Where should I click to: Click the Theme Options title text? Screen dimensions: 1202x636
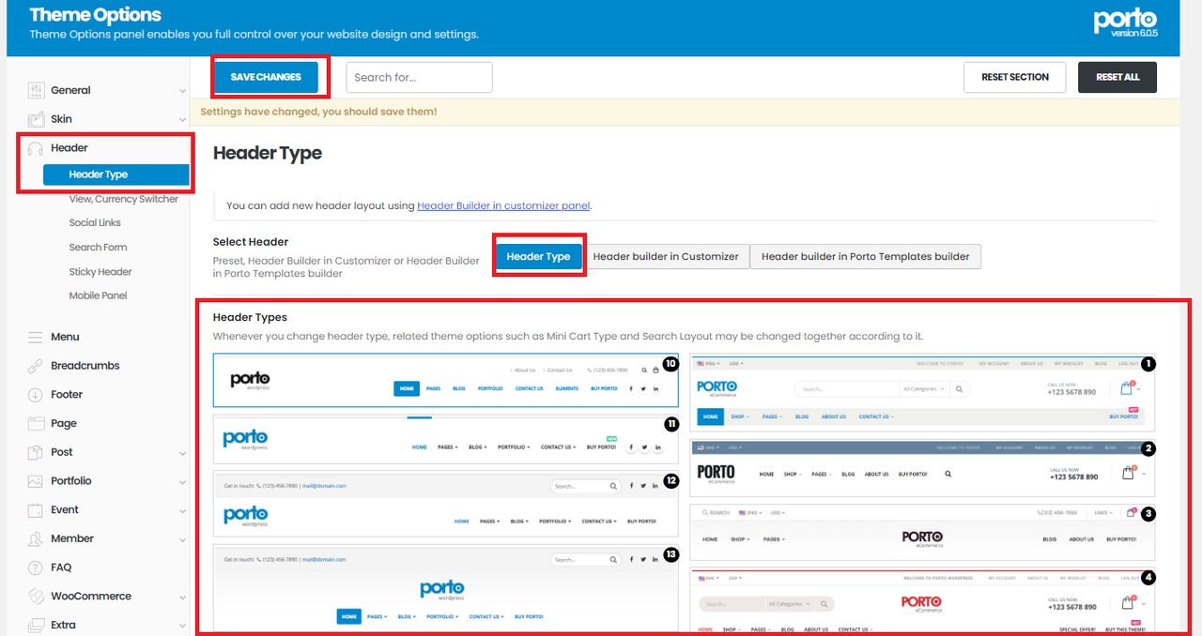[x=95, y=15]
